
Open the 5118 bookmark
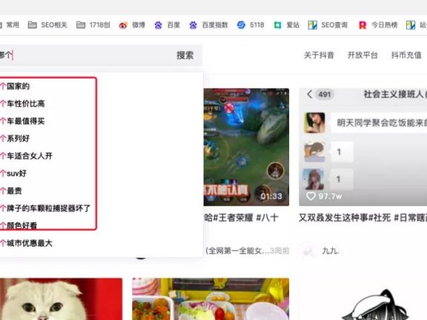(x=251, y=25)
